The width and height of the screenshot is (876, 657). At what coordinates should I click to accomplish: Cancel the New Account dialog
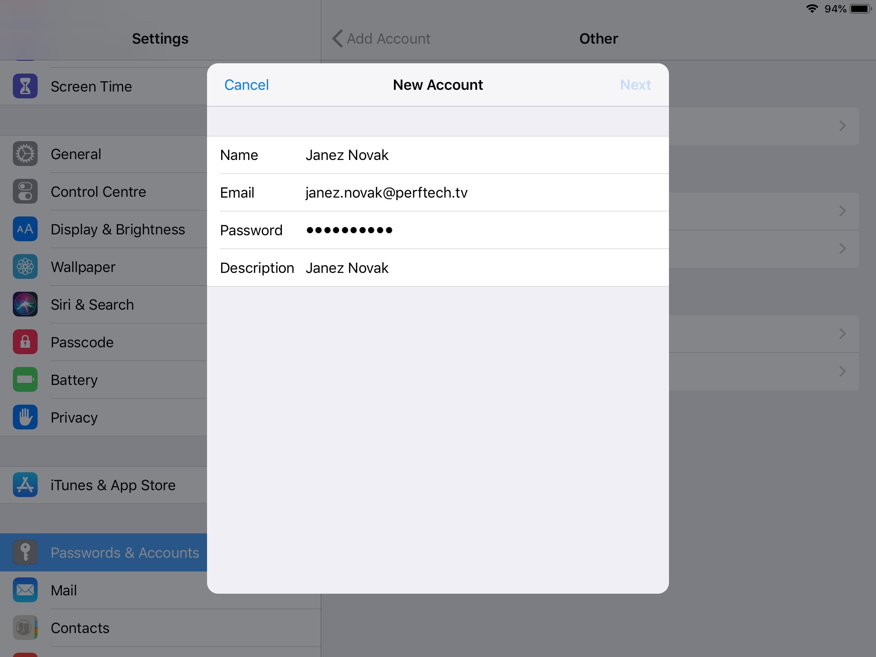[x=247, y=85]
